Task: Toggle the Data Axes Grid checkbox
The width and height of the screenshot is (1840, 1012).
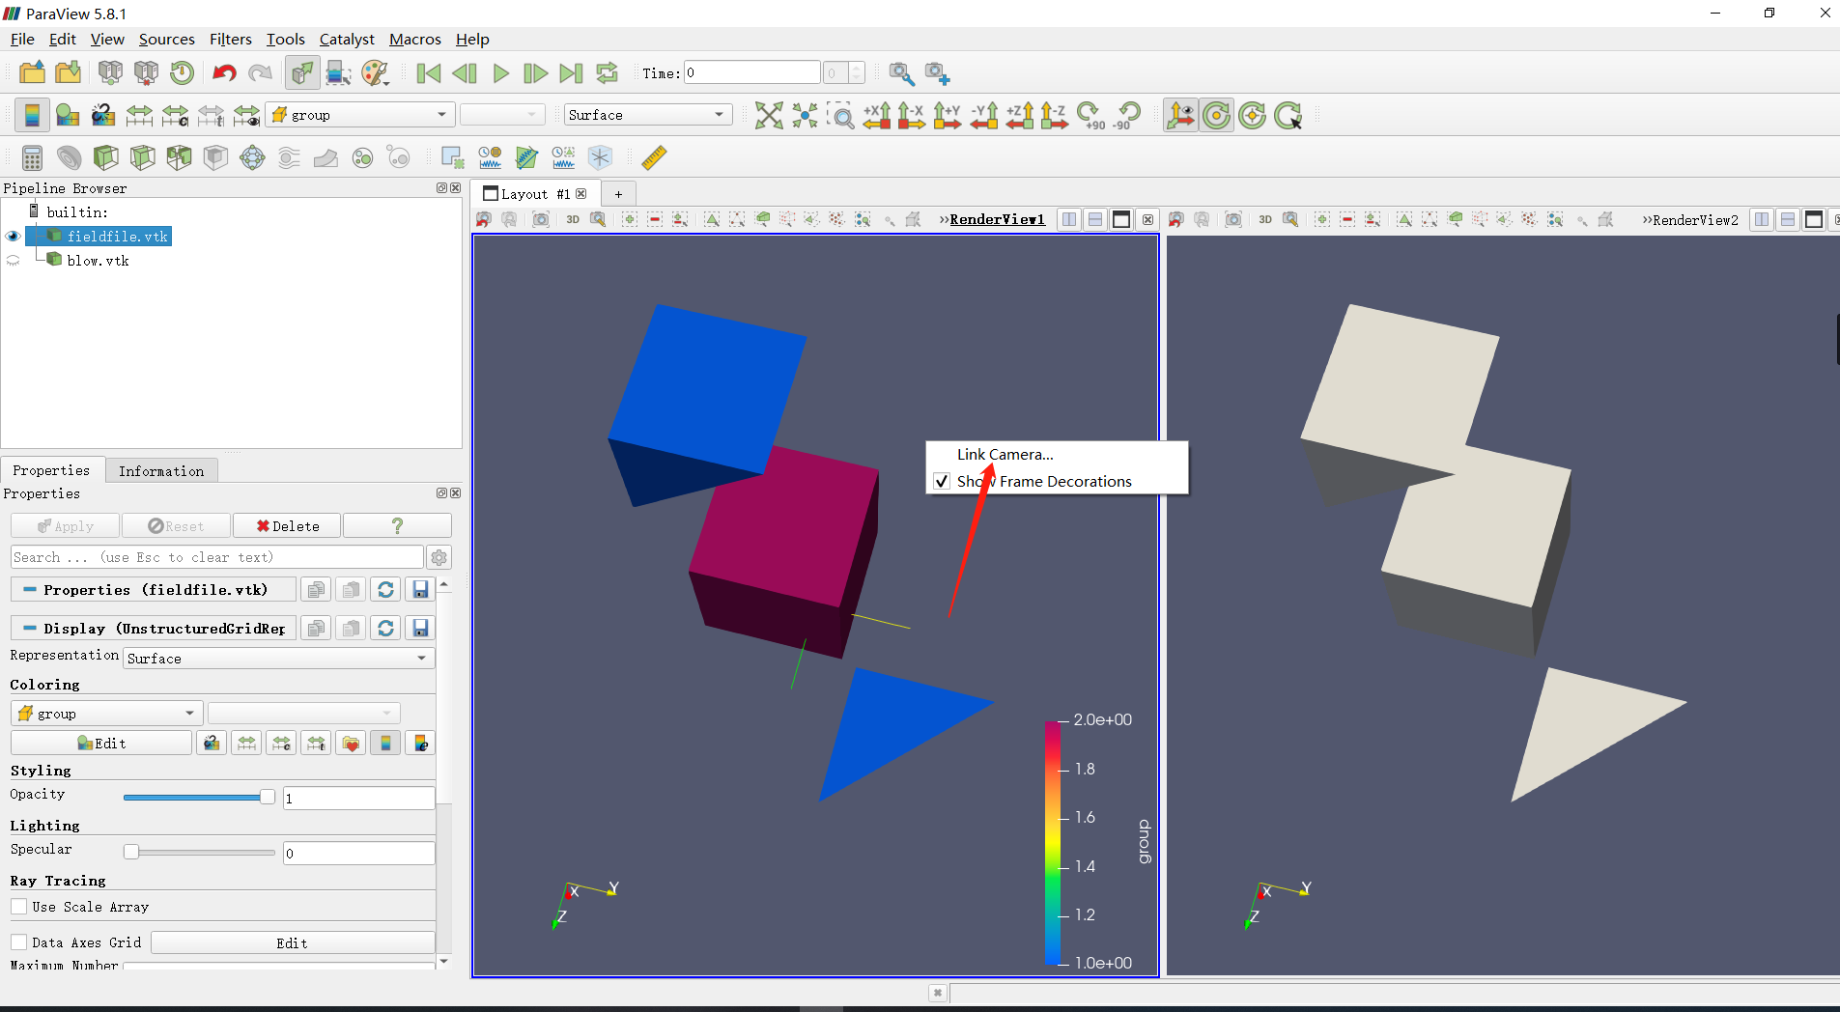Action: (x=19, y=942)
